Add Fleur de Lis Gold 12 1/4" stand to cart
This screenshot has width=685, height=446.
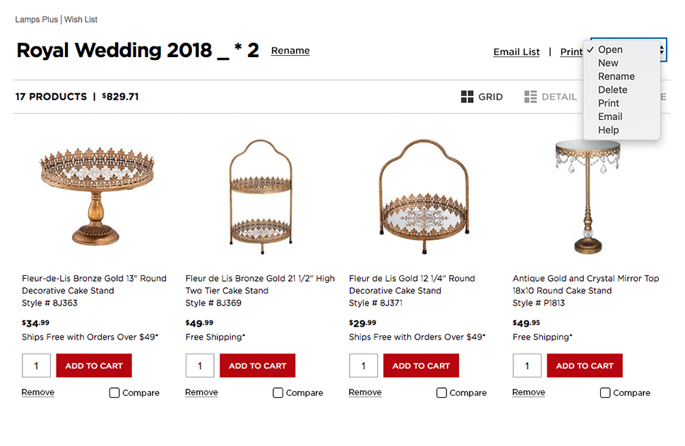pos(421,366)
